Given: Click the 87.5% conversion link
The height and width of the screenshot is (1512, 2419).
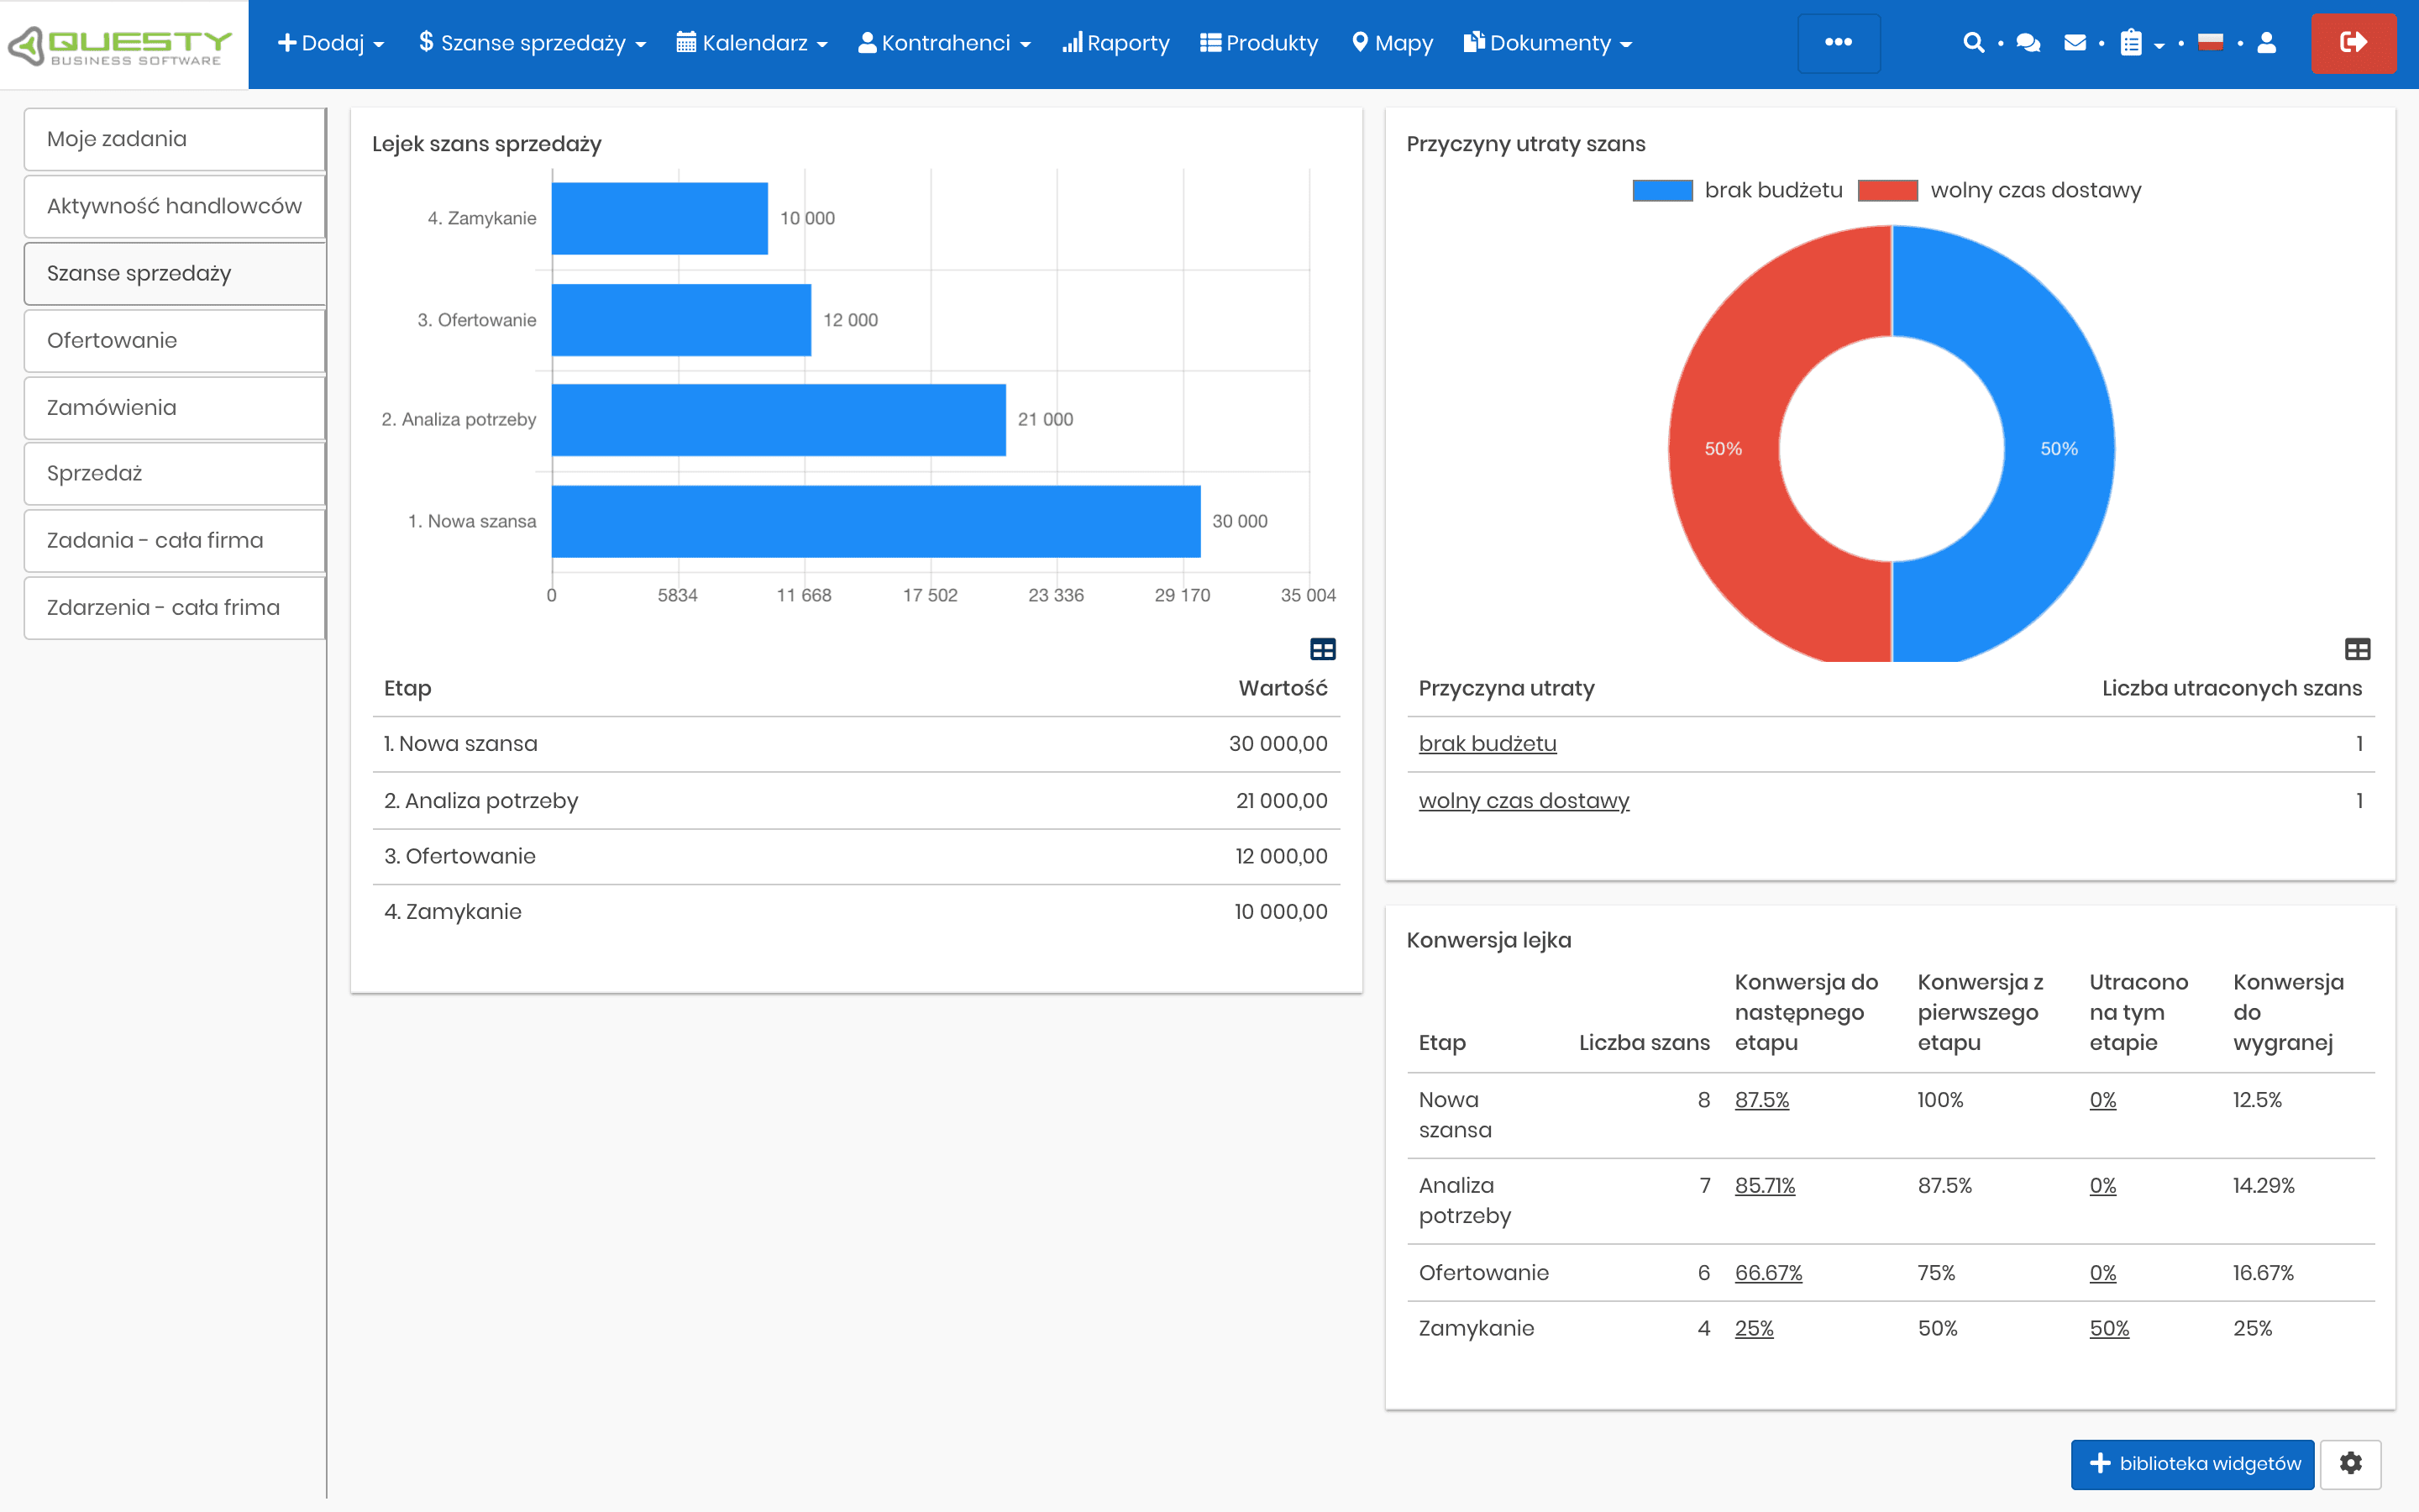Looking at the screenshot, I should coord(1761,1099).
